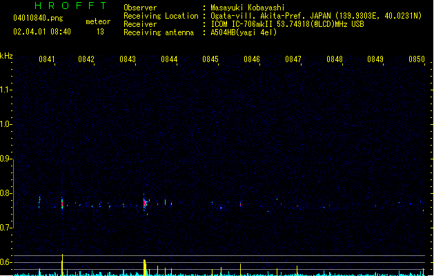Click the 0841 time marker
This screenshot has width=434, height=276.
point(47,59)
